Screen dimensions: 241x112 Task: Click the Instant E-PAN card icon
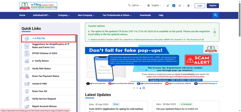tap(27, 84)
